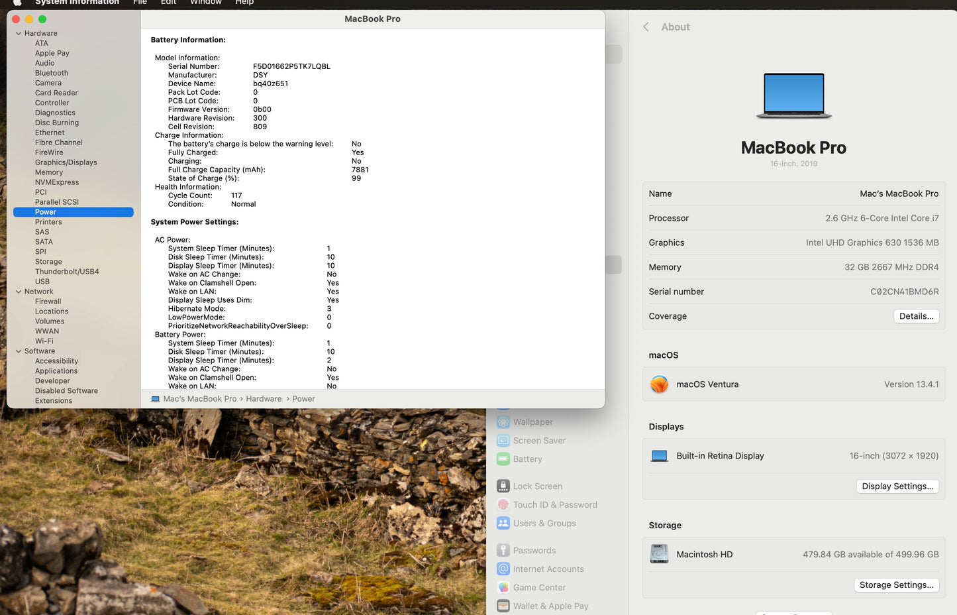Image resolution: width=957 pixels, height=615 pixels.
Task: Open Display Settings button
Action: tap(897, 486)
